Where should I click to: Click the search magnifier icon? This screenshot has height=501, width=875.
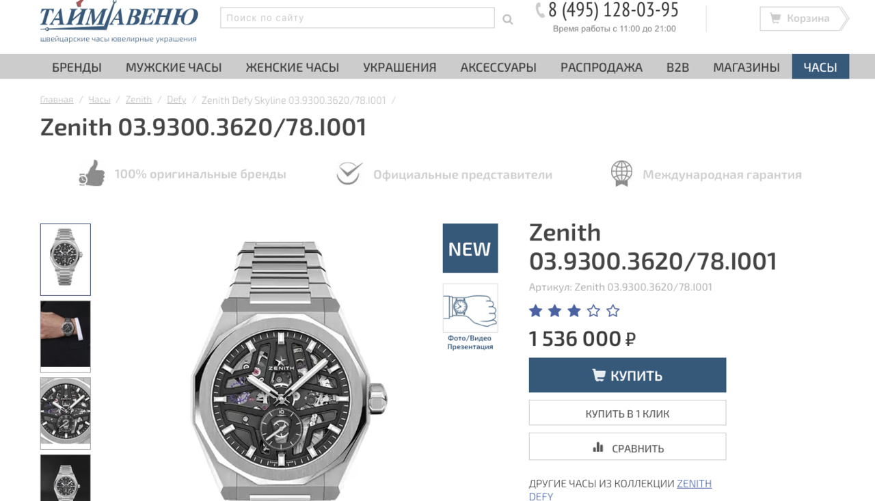(x=507, y=19)
